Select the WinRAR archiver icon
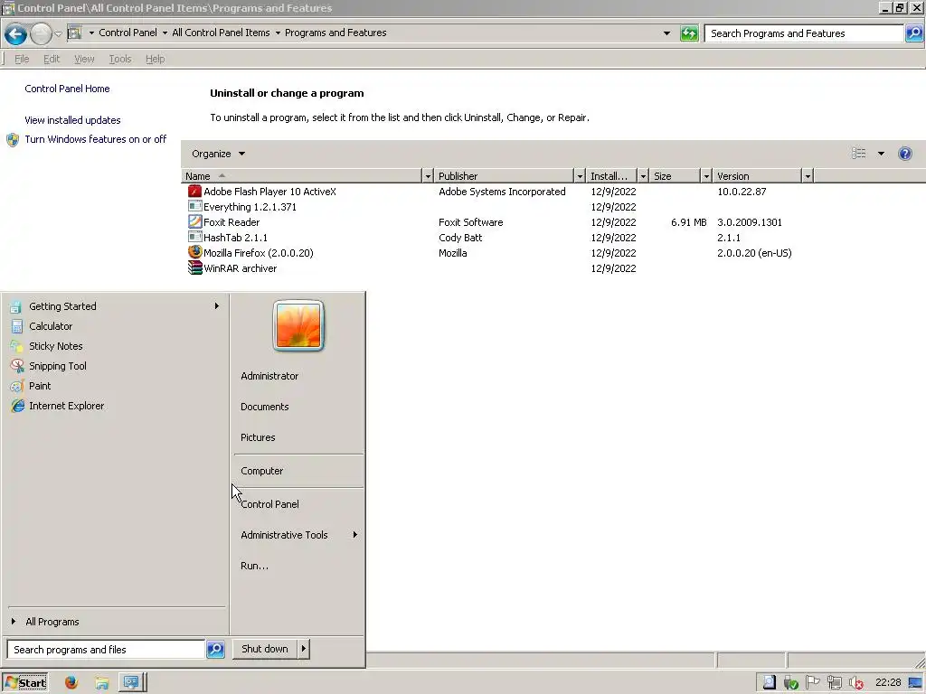 coord(194,267)
